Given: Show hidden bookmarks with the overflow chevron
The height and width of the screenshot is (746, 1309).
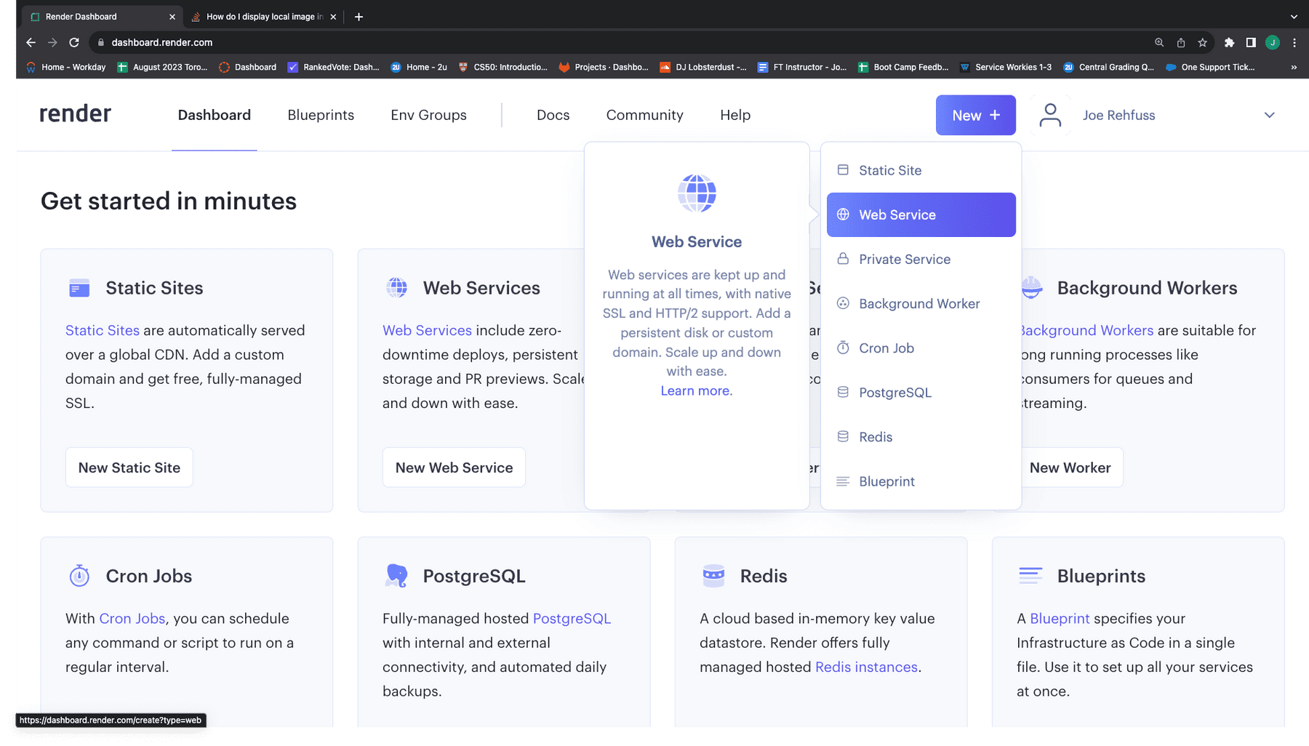Looking at the screenshot, I should 1294,67.
